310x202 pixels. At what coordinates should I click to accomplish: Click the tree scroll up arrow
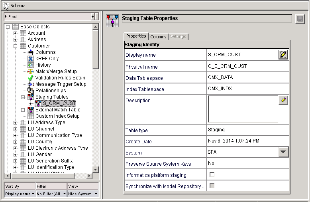coord(96,27)
